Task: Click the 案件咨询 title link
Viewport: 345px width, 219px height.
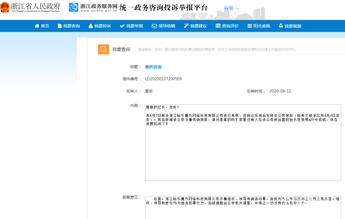Action: pos(153,67)
